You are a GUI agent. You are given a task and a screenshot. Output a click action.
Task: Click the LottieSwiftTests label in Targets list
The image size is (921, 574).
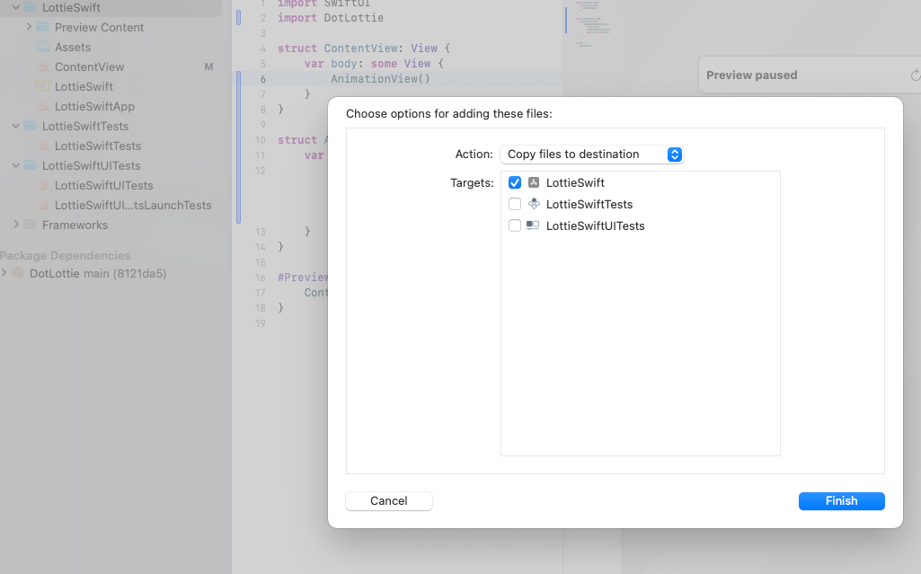coord(589,204)
